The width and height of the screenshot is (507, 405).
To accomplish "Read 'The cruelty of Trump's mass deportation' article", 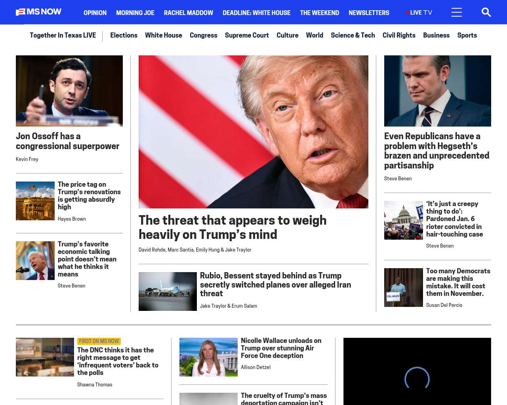I will point(284,399).
